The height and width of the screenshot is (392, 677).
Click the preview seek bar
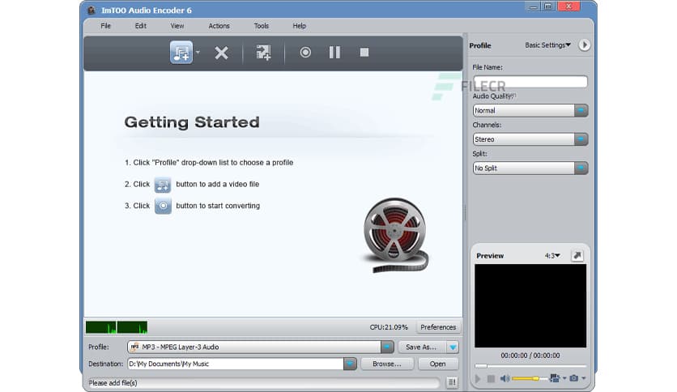click(x=530, y=365)
